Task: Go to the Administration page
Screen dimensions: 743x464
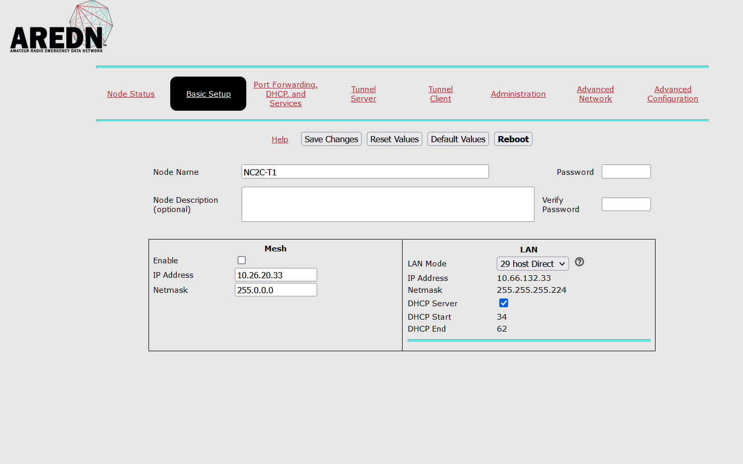Action: click(518, 94)
